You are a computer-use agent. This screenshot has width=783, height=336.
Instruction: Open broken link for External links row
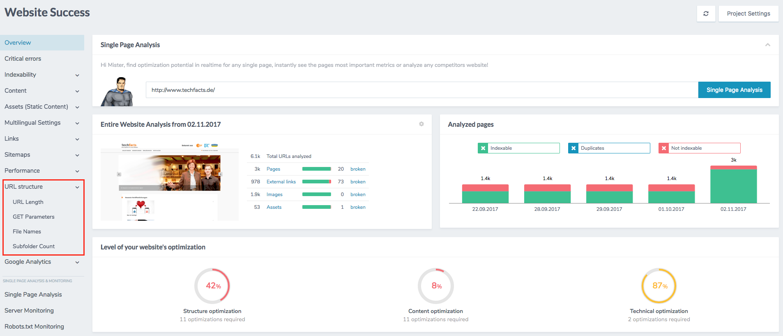358,182
